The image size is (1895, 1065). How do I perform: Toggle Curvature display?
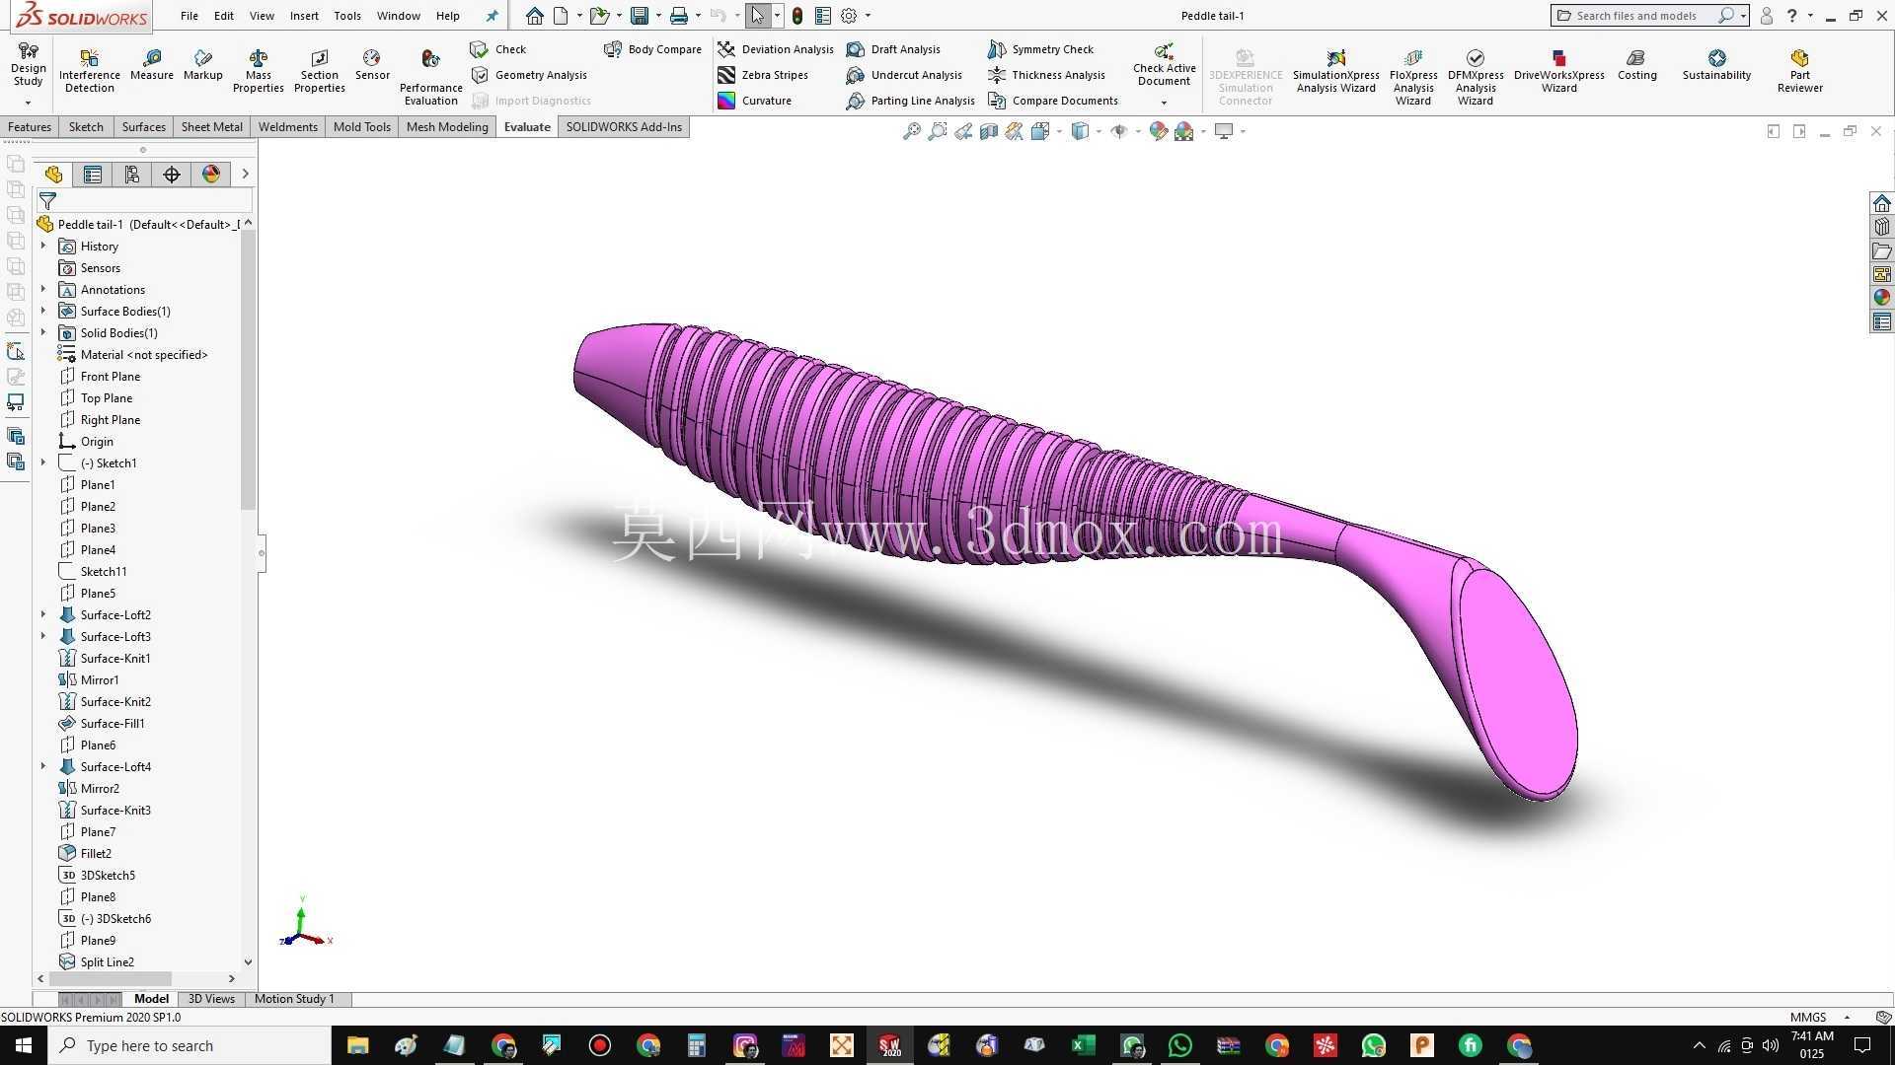tap(755, 101)
